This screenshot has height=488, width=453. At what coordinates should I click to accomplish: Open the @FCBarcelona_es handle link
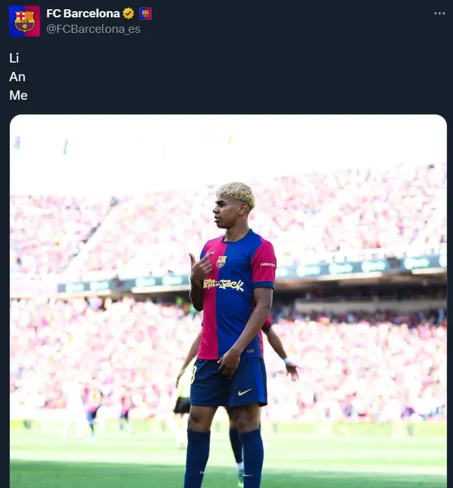[93, 29]
